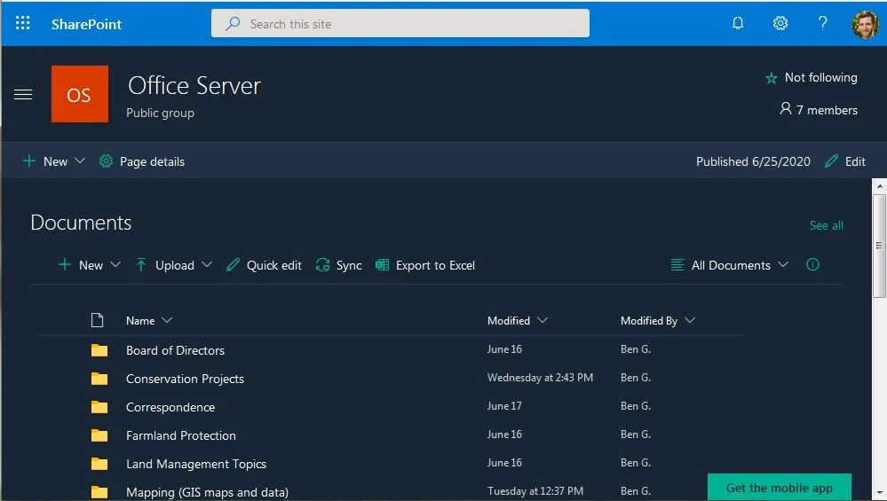Click Wednesday at 2:43 PM date
This screenshot has height=501, width=887.
(540, 378)
